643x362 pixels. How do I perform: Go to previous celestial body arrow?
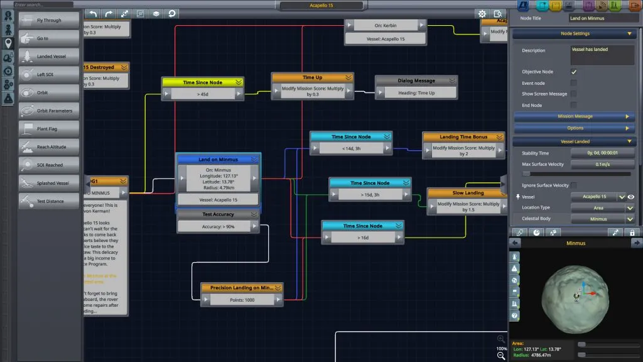coord(515,243)
